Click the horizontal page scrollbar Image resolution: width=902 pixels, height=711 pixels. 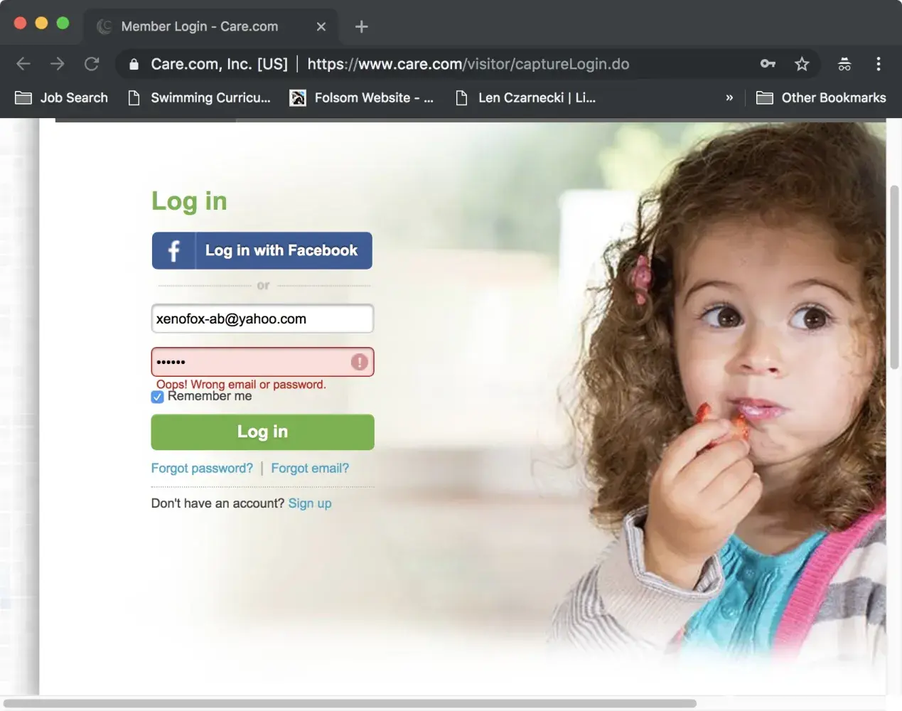pyautogui.click(x=350, y=703)
